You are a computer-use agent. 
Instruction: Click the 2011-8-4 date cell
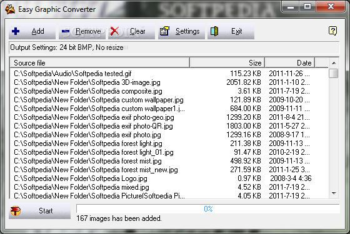289,117
